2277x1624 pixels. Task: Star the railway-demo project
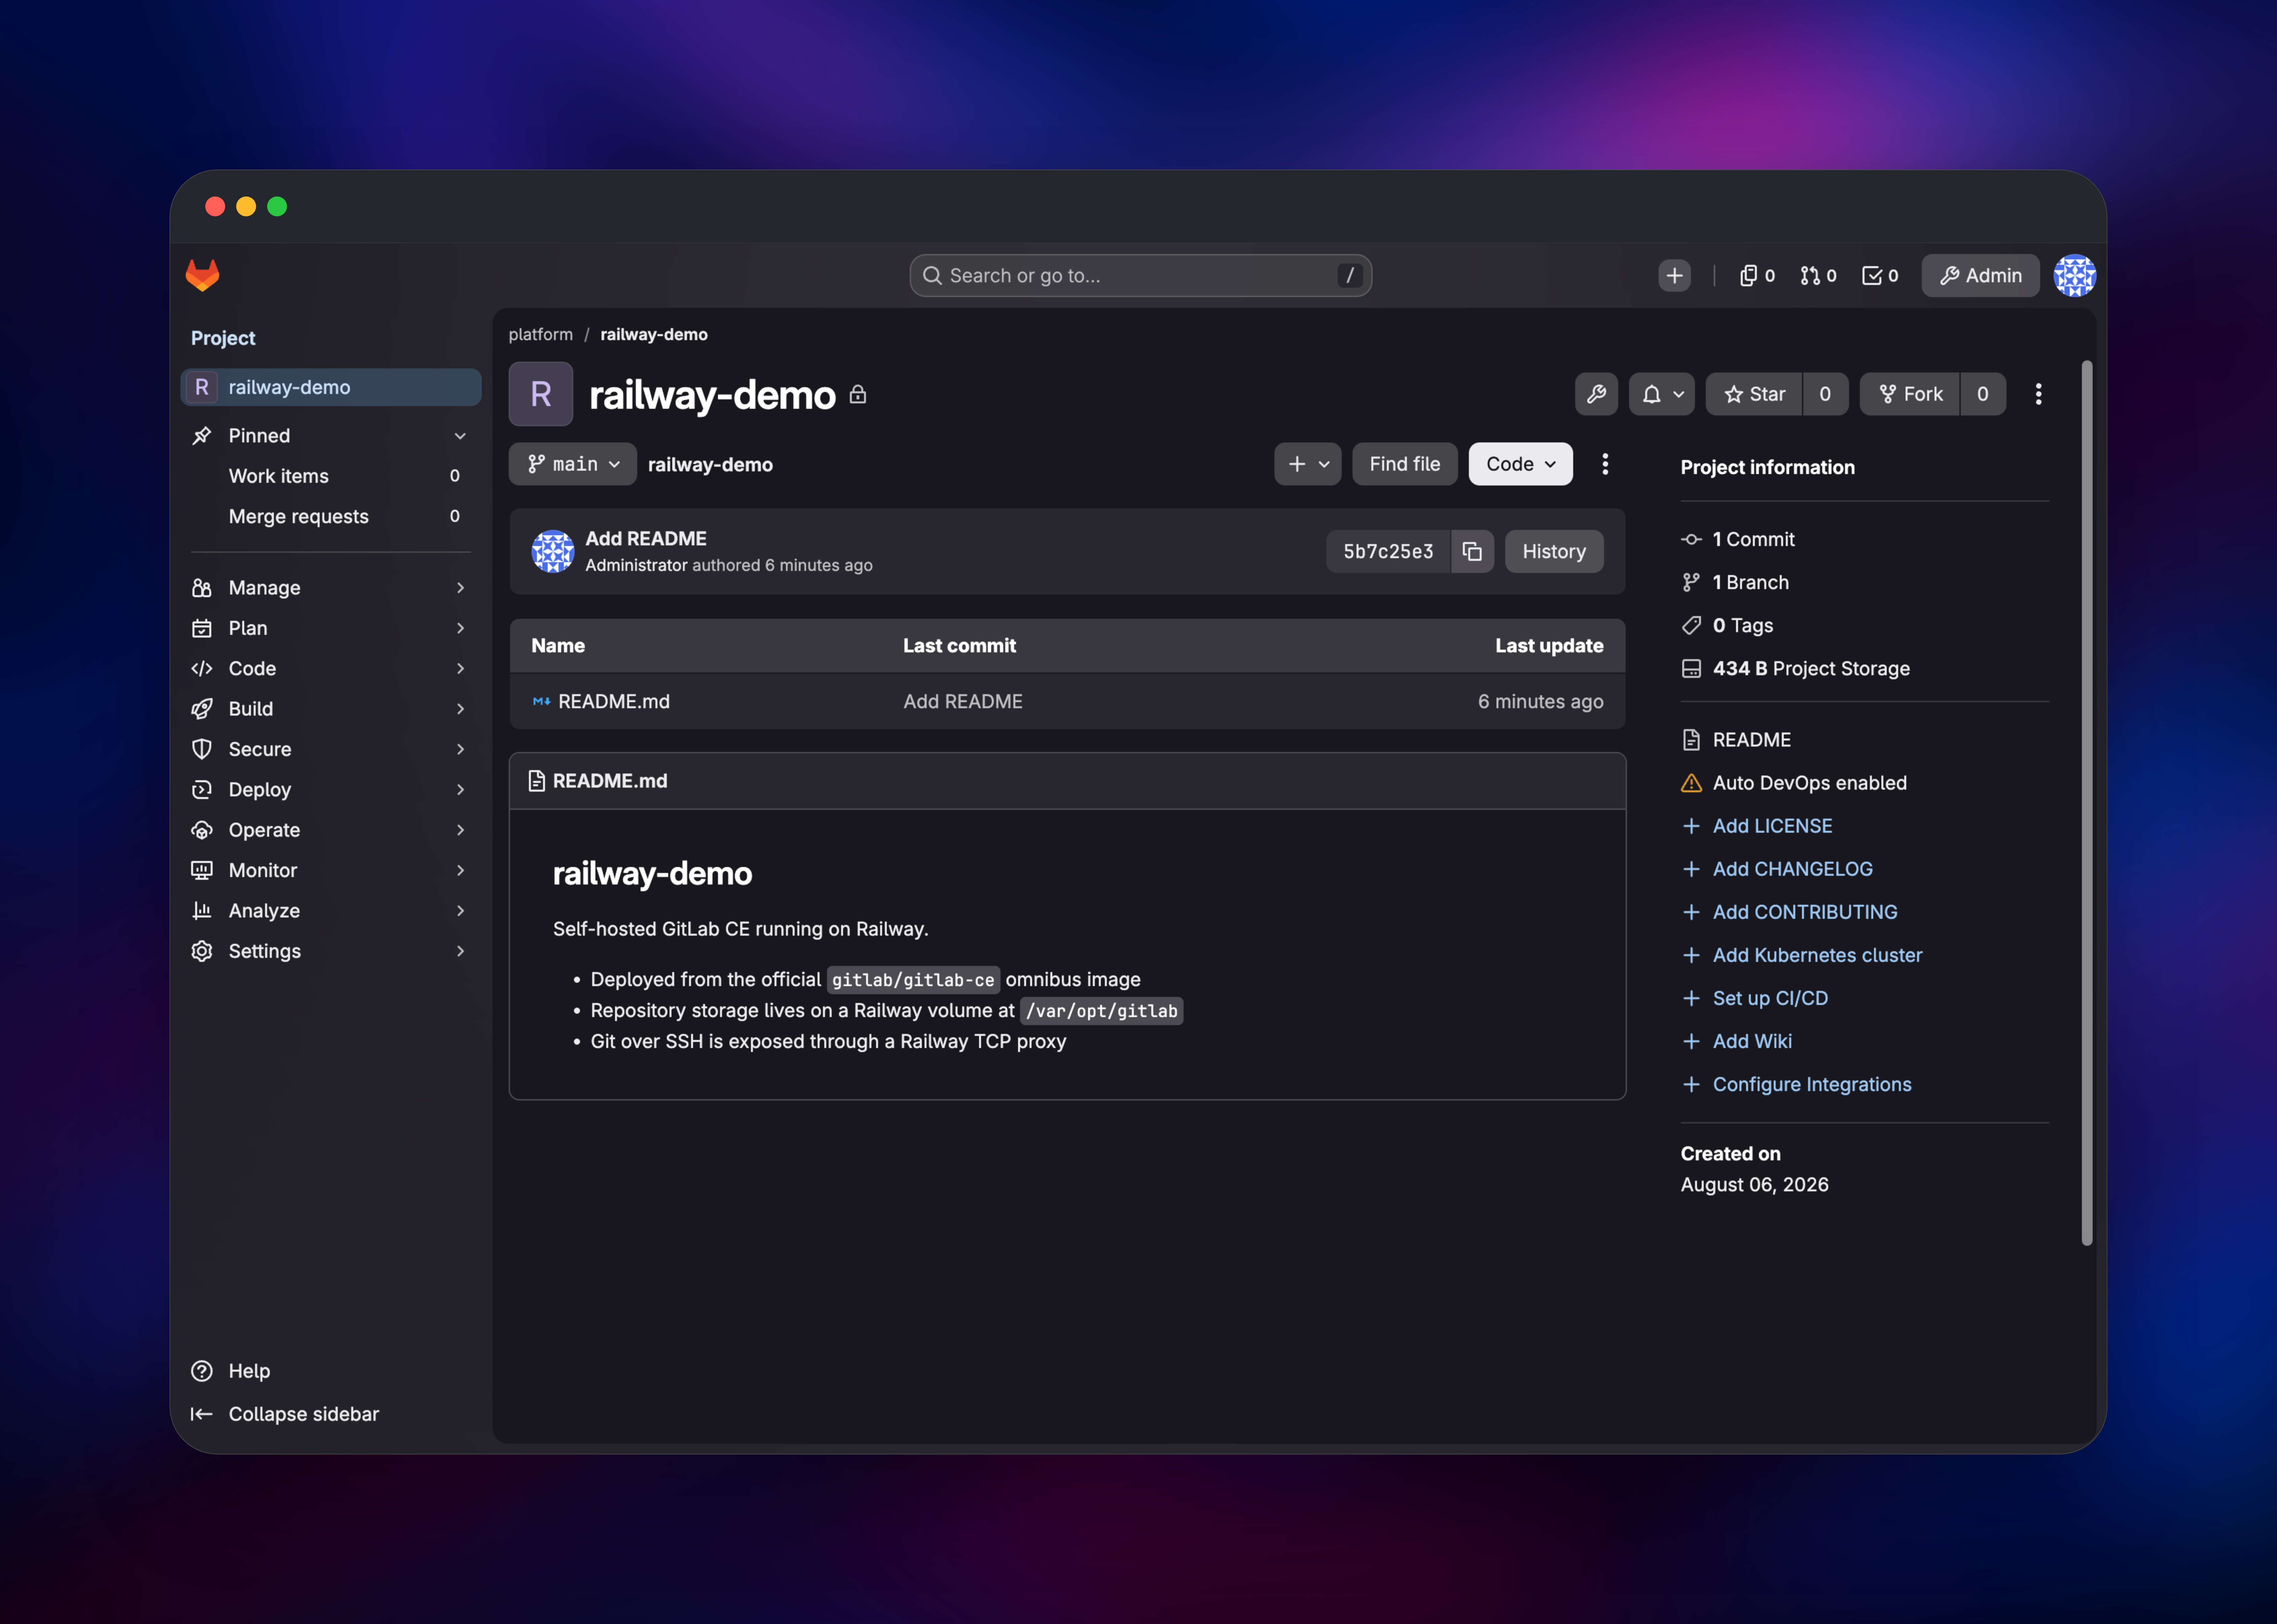(1754, 394)
